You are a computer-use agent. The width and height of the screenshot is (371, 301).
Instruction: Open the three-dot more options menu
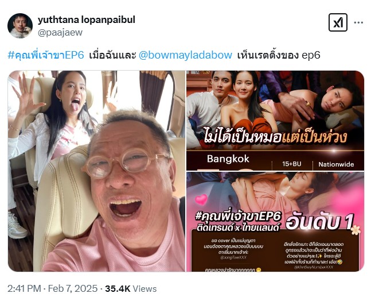(358, 23)
